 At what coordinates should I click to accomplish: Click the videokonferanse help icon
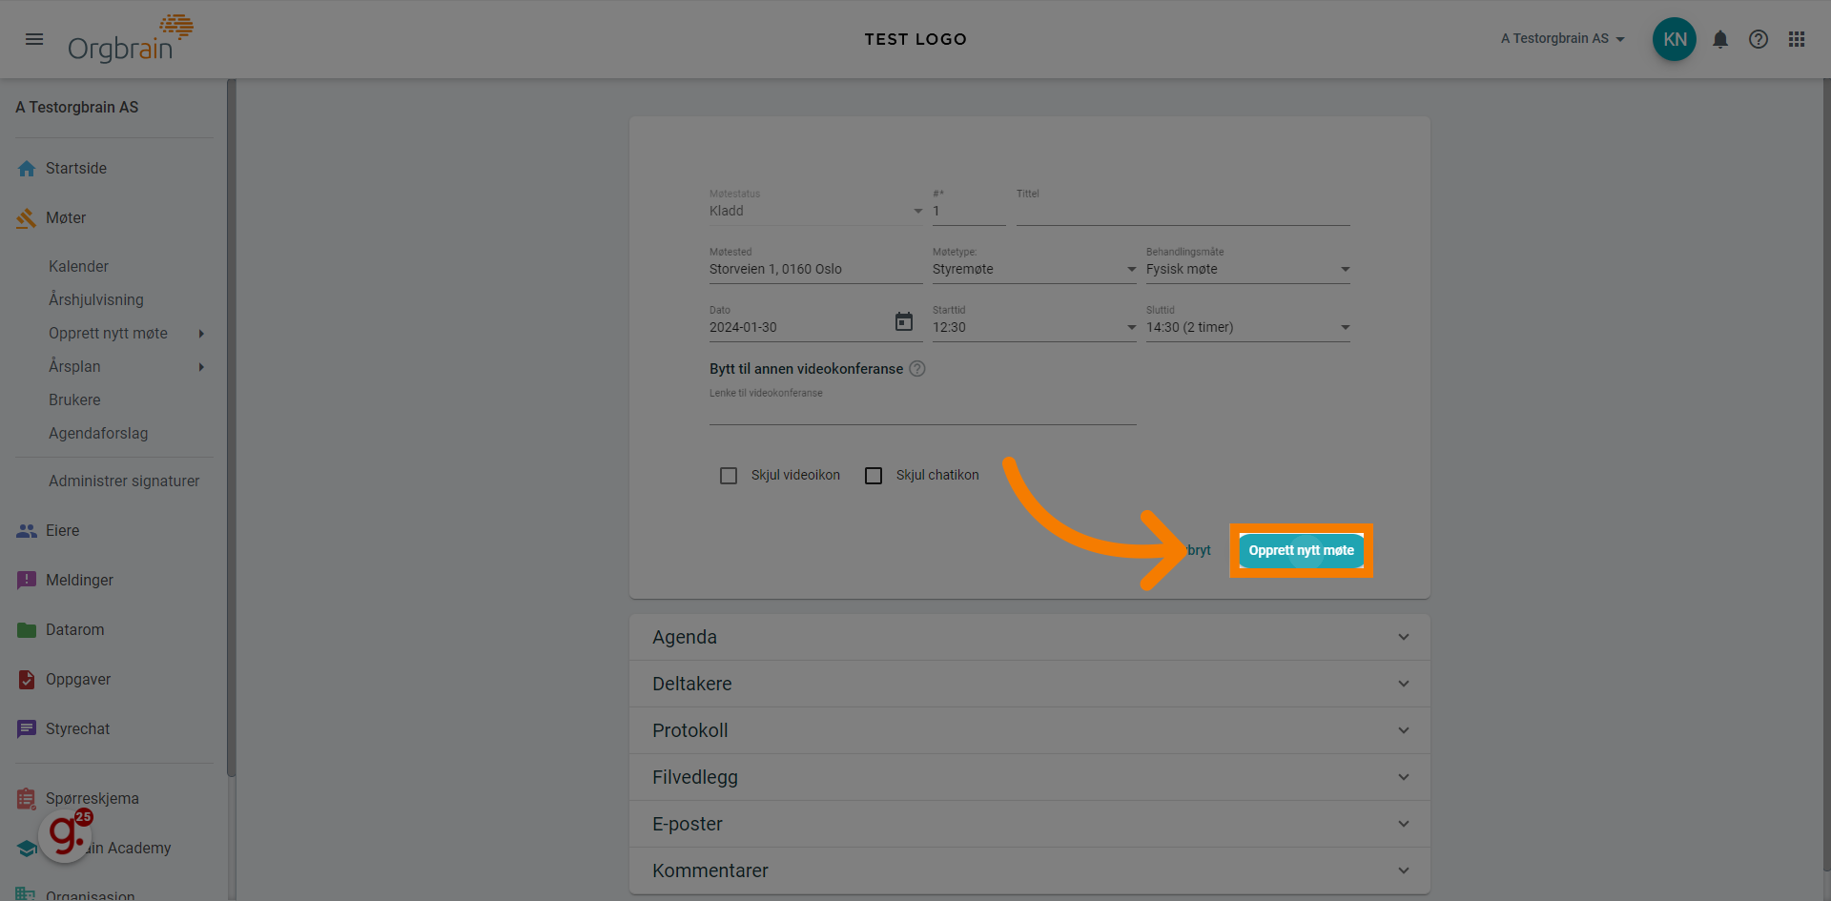pos(916,368)
